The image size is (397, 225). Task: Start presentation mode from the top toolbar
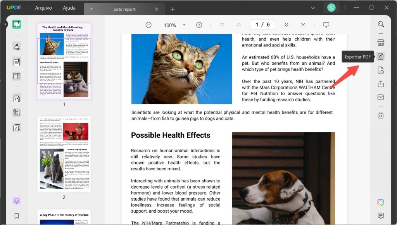coord(326,24)
